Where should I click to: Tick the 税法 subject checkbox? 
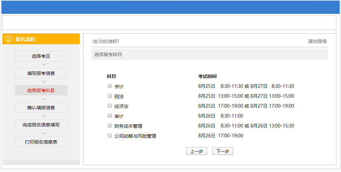[110, 96]
